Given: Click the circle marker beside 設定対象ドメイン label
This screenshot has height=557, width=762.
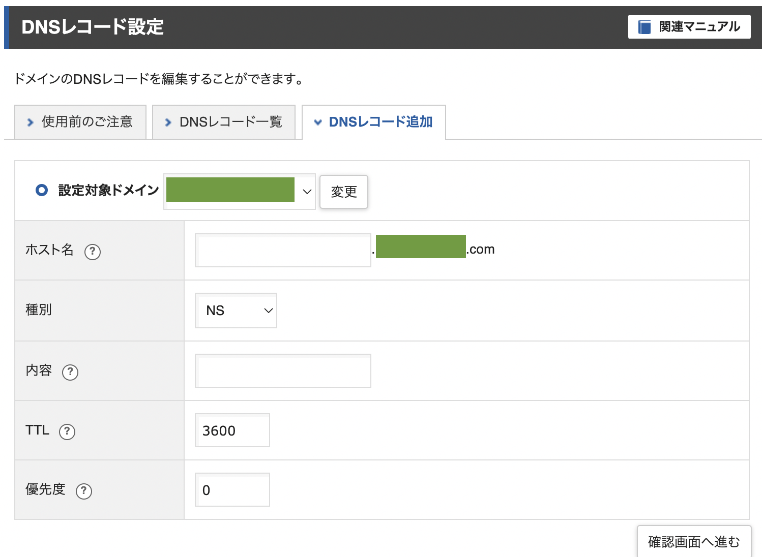Looking at the screenshot, I should (x=42, y=190).
